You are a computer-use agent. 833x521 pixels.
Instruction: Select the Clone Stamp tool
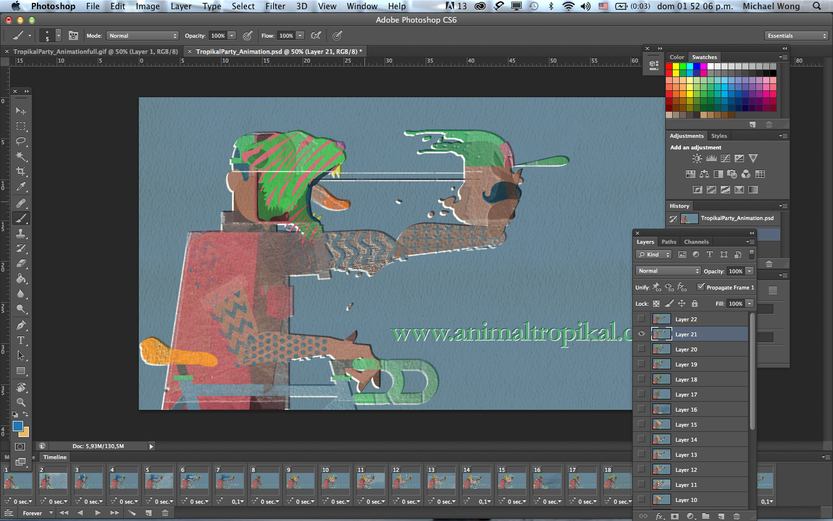(21, 233)
